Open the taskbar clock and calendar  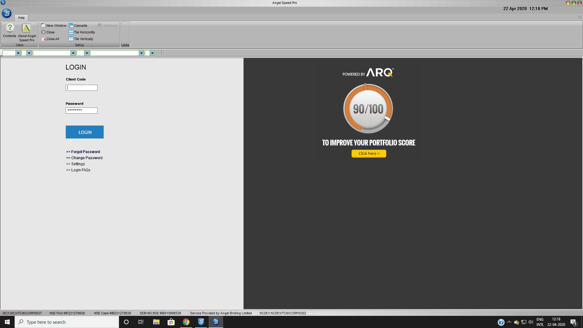click(x=556, y=322)
